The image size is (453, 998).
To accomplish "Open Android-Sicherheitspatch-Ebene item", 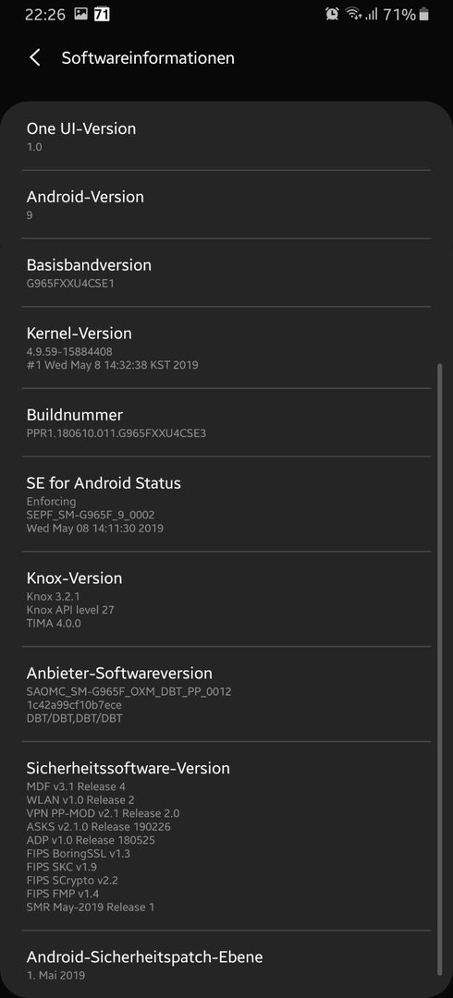I will click(226, 964).
